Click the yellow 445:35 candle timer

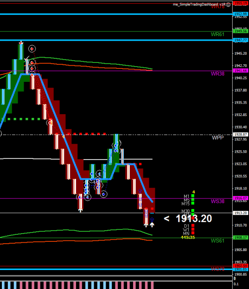(188, 237)
